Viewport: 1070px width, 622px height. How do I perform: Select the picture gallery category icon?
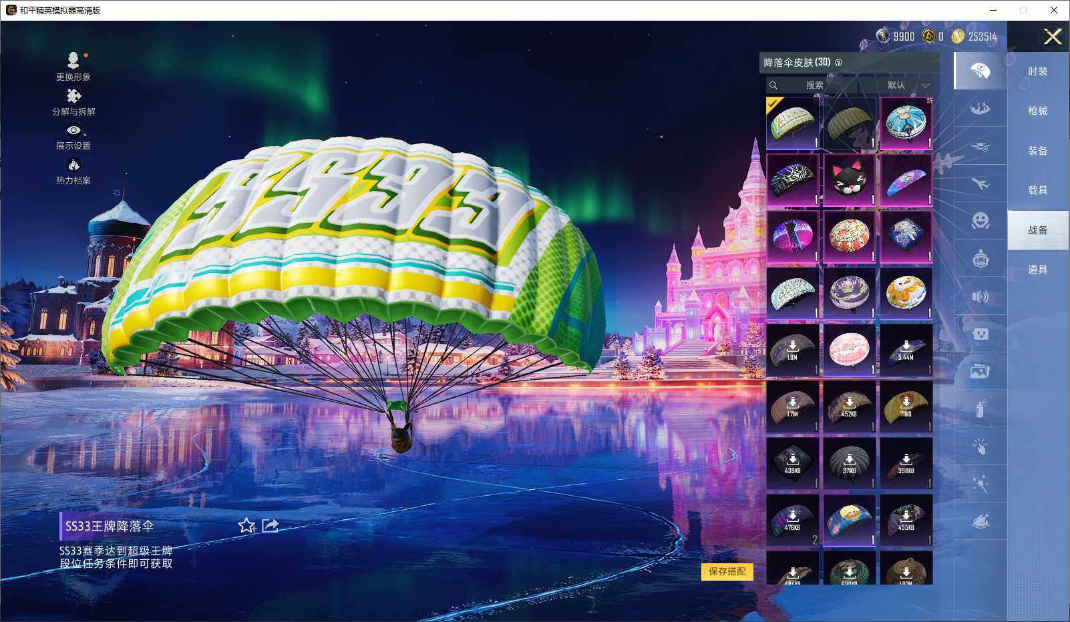coord(980,371)
